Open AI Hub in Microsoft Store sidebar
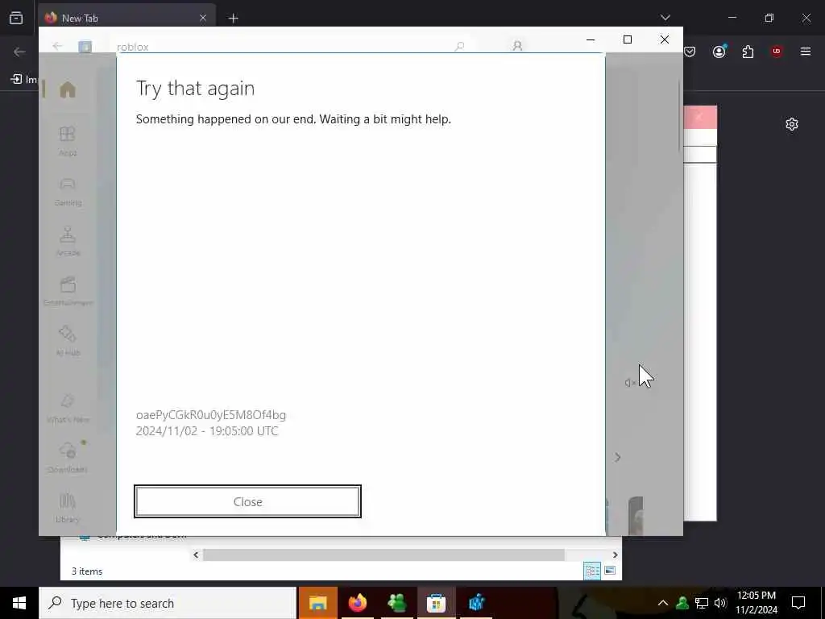This screenshot has height=619, width=825. [x=68, y=341]
